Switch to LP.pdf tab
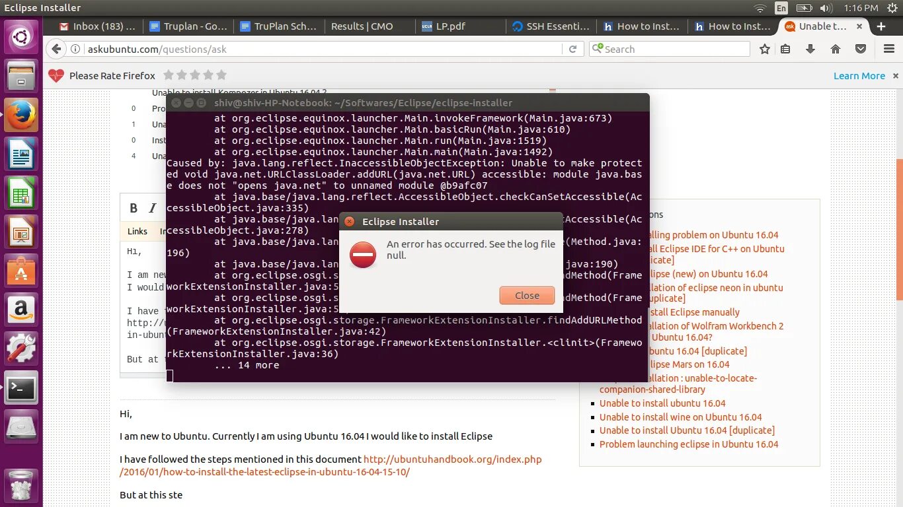Viewport: 903px width, 507px height. (460, 26)
